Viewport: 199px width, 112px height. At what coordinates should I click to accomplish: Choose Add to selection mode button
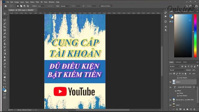coord(21,6)
